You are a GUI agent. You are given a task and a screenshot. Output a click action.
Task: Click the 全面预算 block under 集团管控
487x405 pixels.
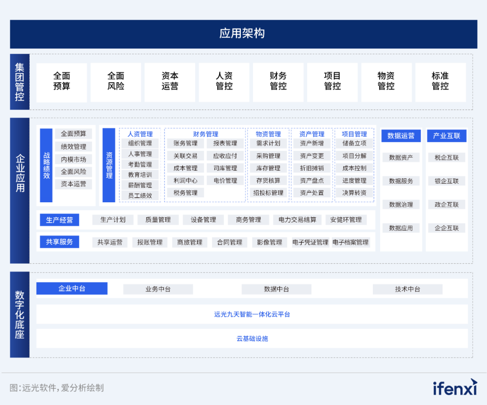(x=61, y=82)
